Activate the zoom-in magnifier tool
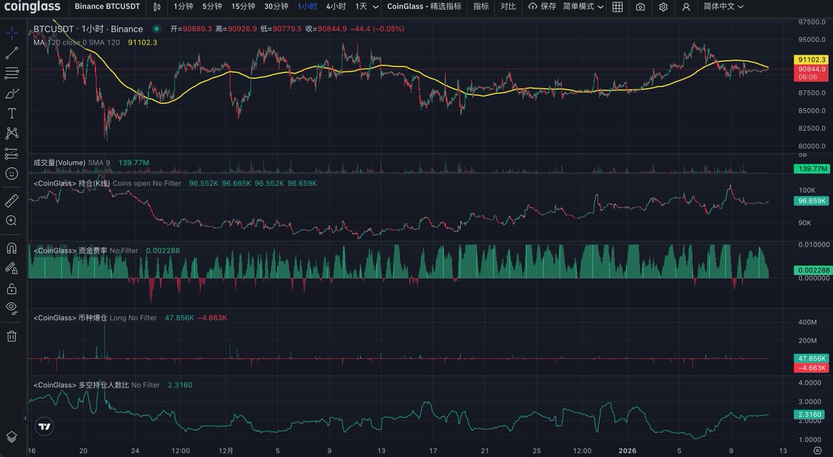The width and height of the screenshot is (833, 457). pos(12,220)
